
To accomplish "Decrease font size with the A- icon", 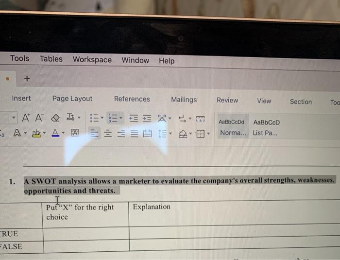I will pyautogui.click(x=39, y=118).
